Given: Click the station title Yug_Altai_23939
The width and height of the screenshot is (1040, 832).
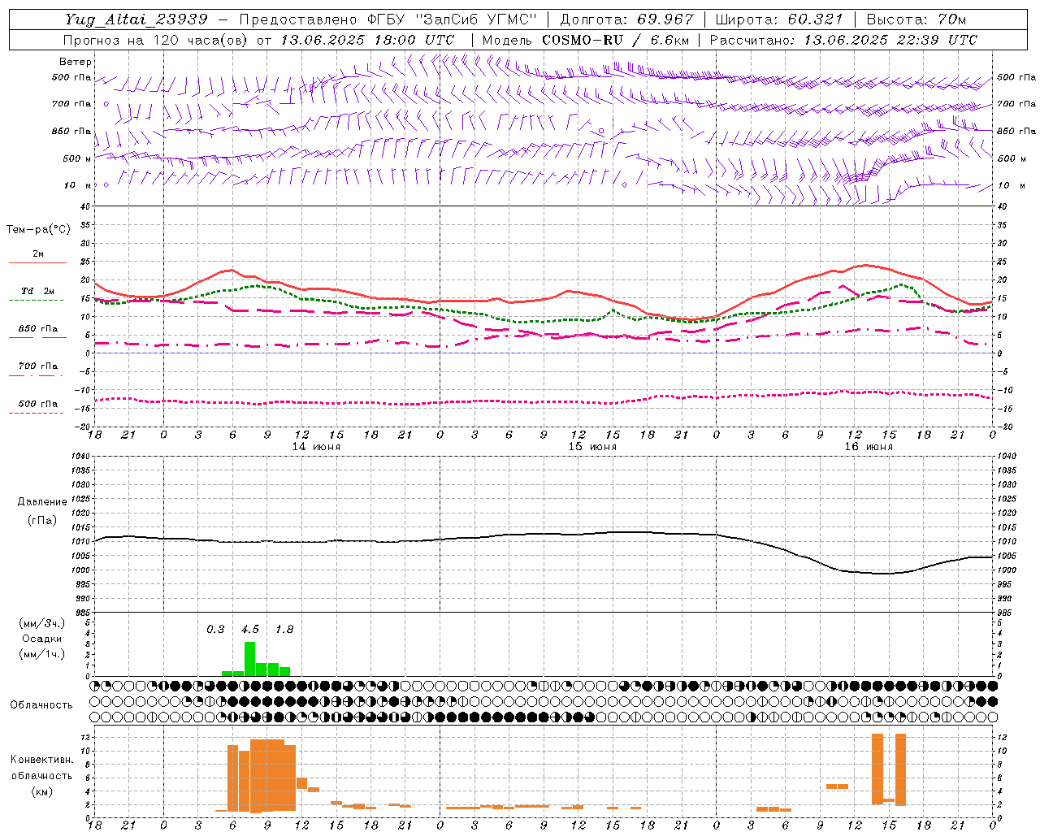Looking at the screenshot, I should coord(136,19).
